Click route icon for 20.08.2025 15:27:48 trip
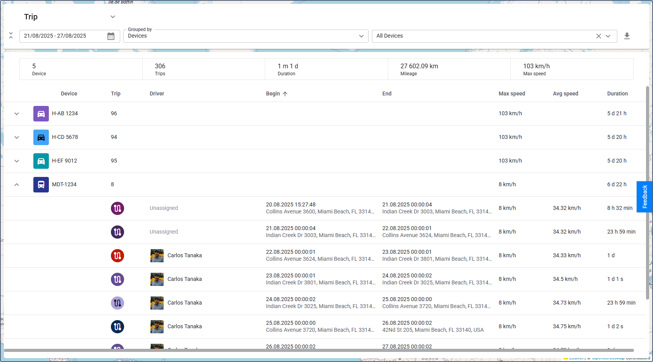The width and height of the screenshot is (653, 362). [x=117, y=208]
